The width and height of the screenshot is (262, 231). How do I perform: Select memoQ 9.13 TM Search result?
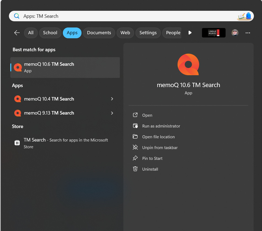(65, 113)
